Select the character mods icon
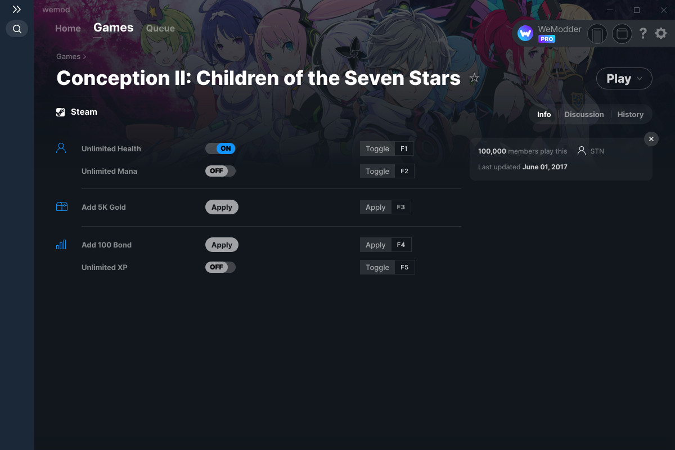 pos(61,148)
